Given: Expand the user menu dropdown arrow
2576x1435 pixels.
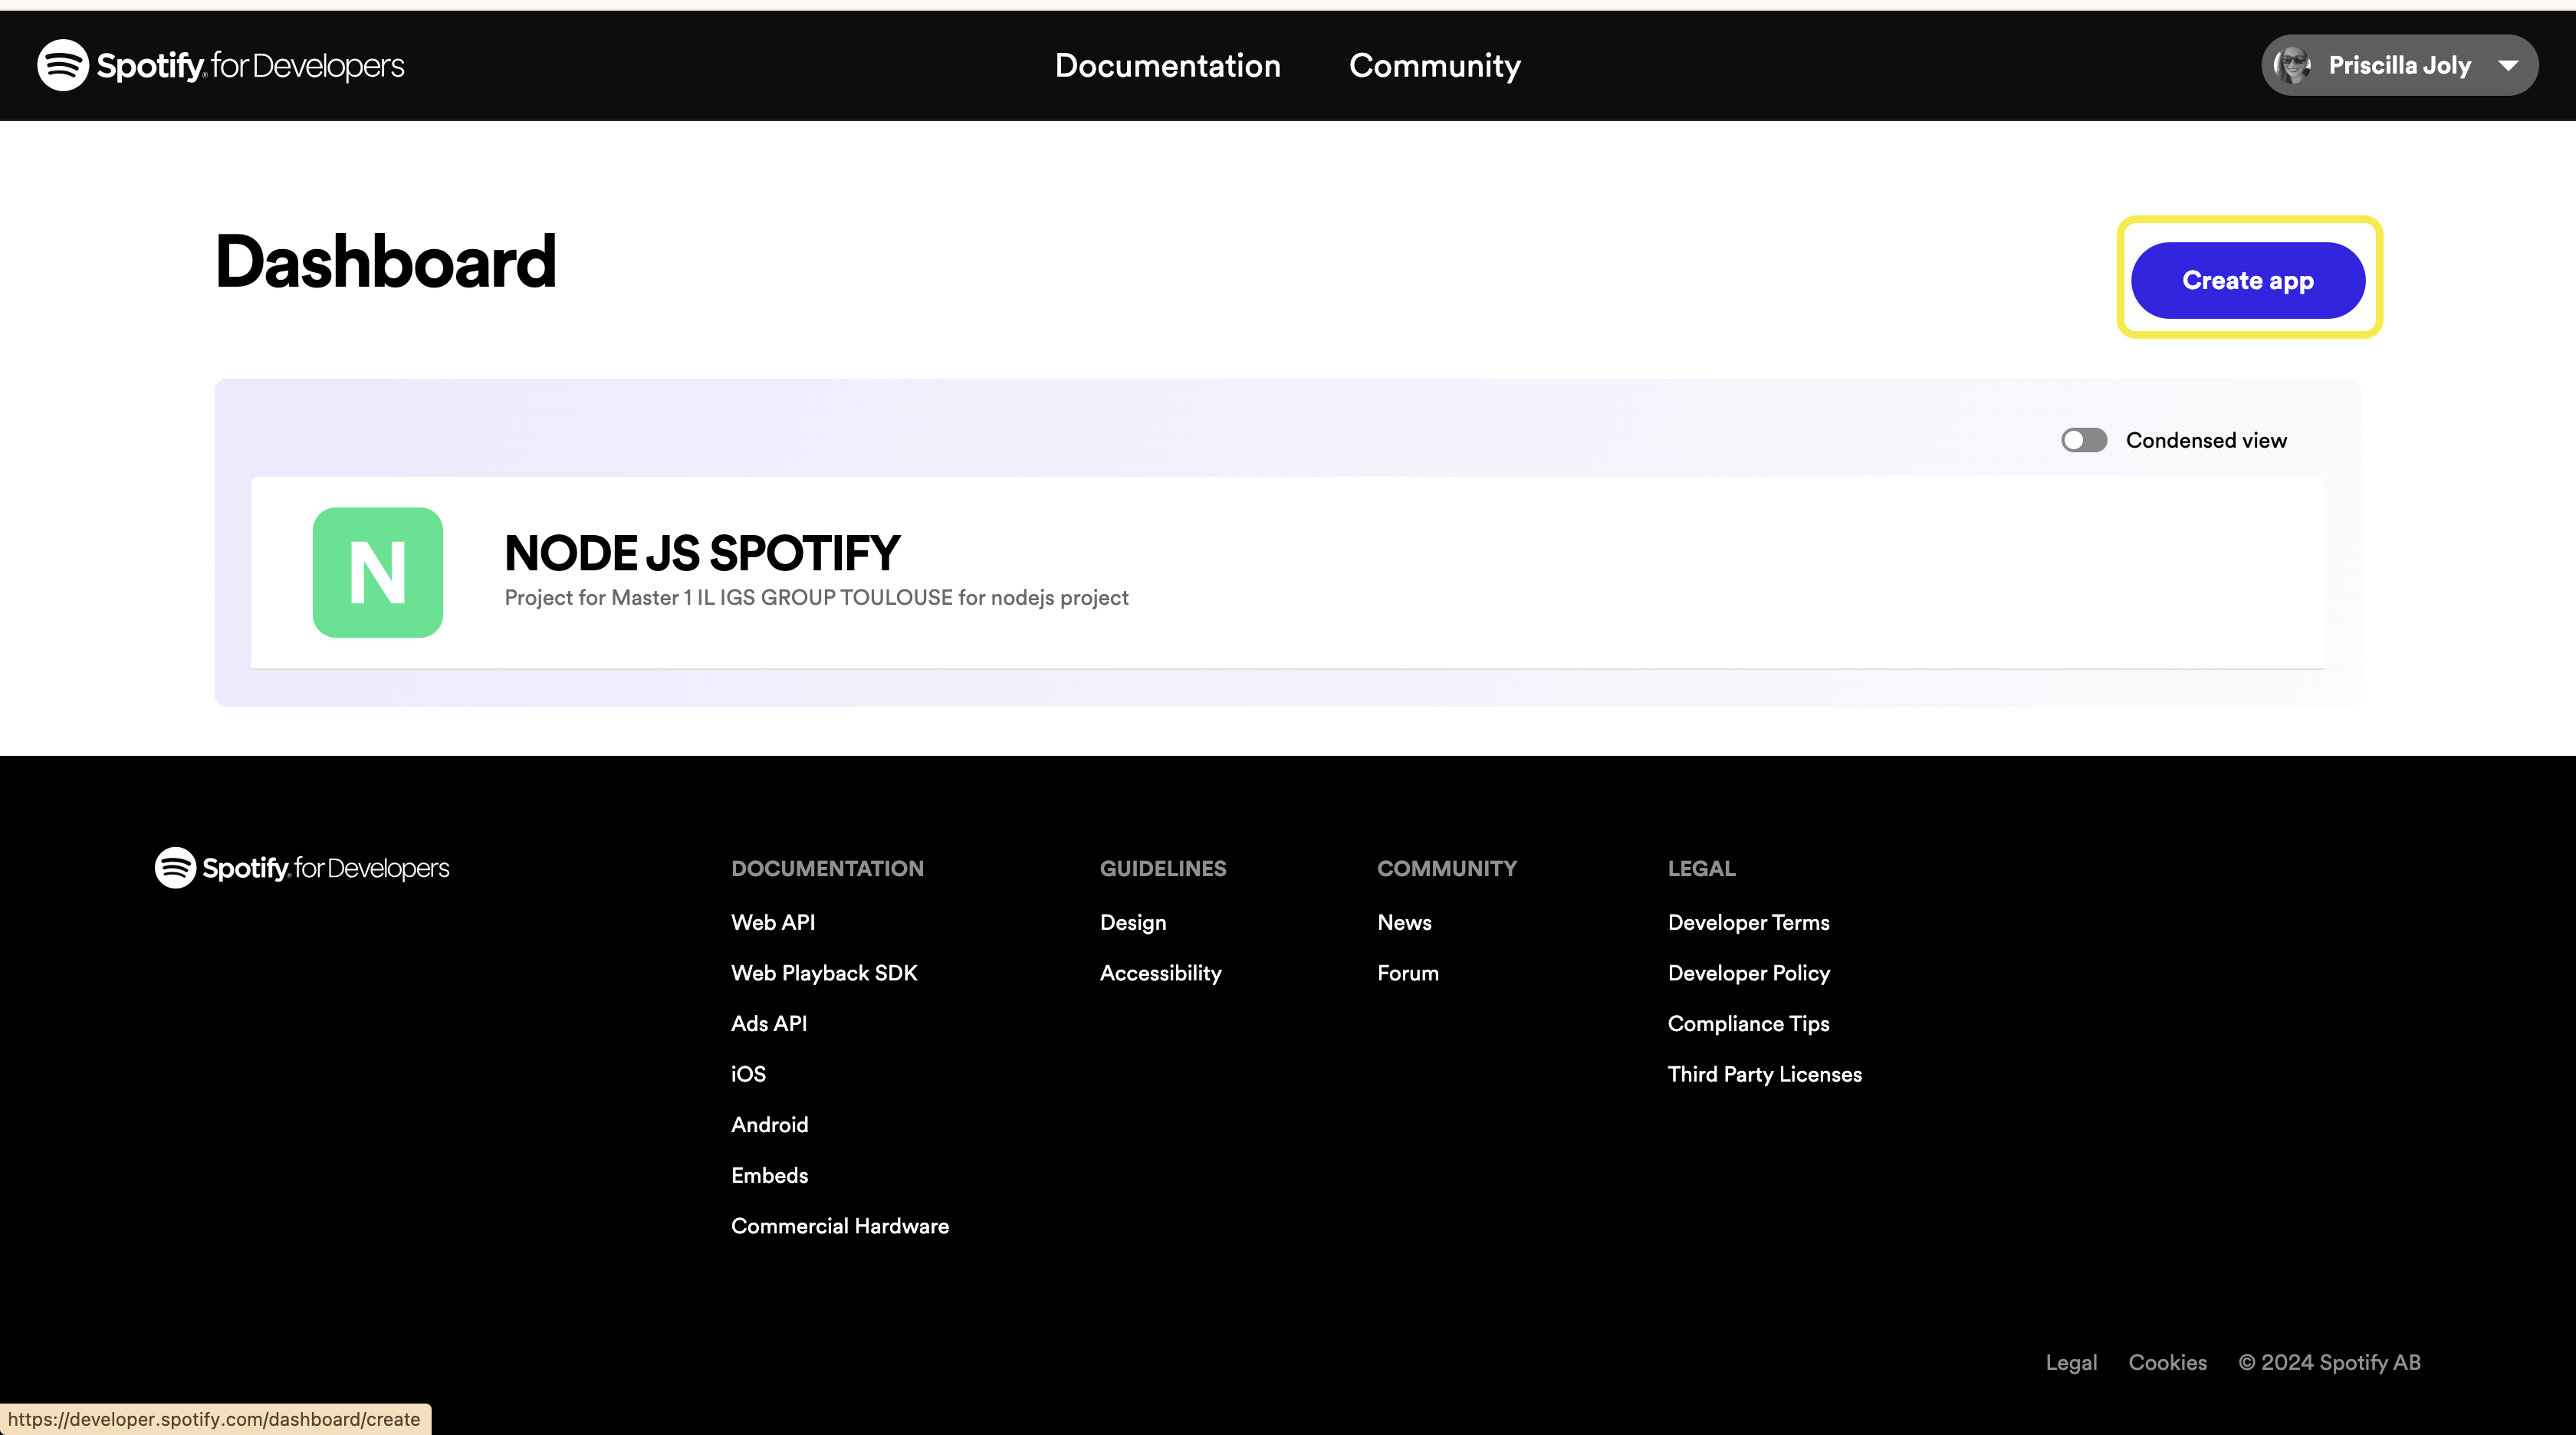Looking at the screenshot, I should (x=2508, y=65).
